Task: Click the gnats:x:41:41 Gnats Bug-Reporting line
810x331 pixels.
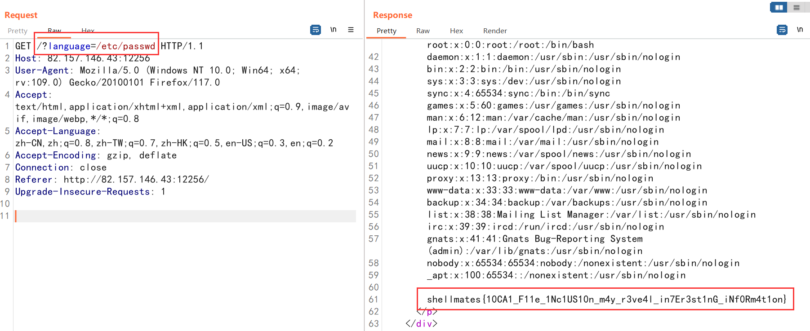Action: click(x=534, y=239)
